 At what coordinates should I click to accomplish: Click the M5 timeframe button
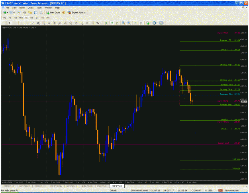(x=10, y=18)
